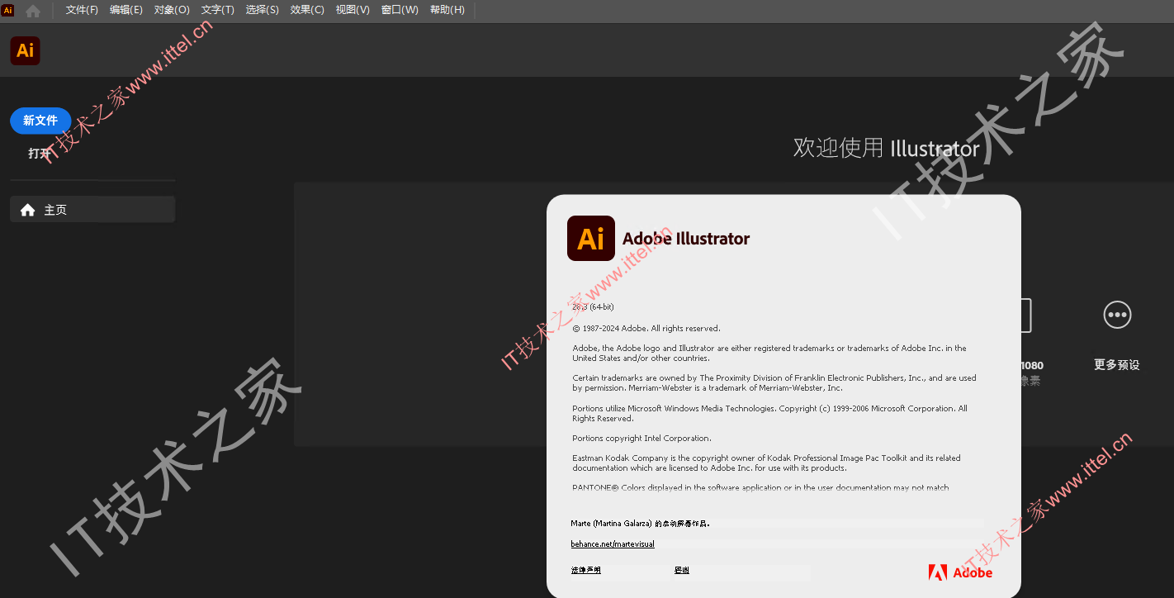Open the 视图(V) menu

(353, 10)
